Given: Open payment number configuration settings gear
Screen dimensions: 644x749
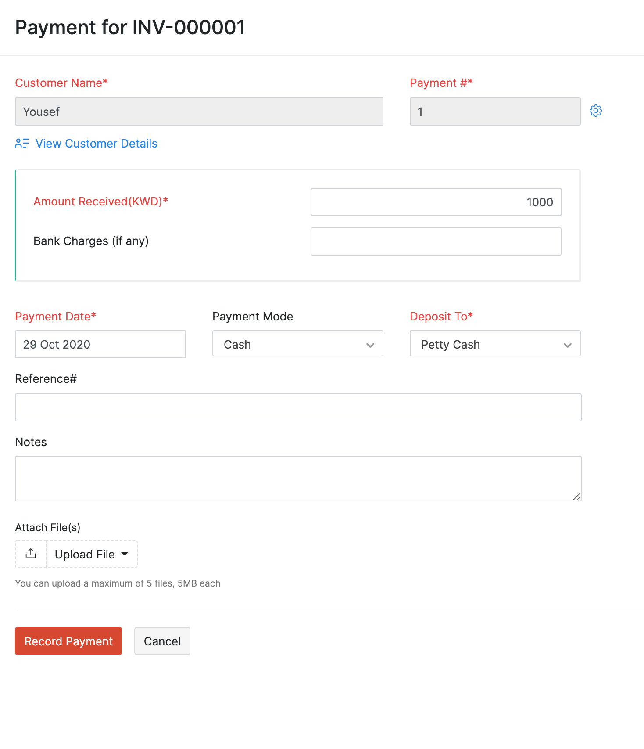Looking at the screenshot, I should coord(596,111).
